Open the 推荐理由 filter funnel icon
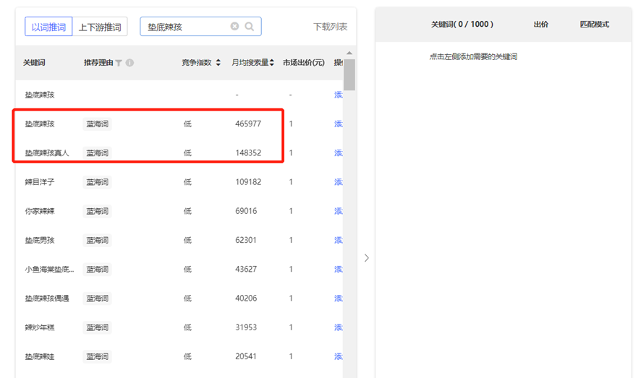The height and width of the screenshot is (378, 641). click(x=119, y=64)
